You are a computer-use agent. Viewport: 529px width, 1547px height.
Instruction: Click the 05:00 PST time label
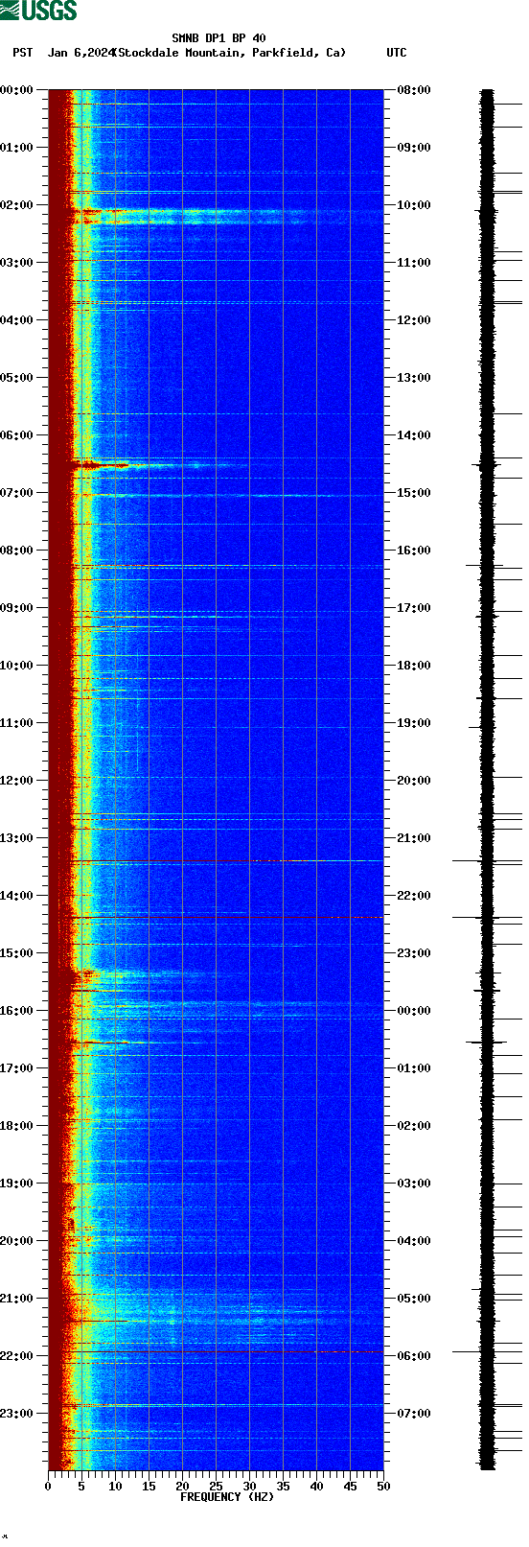click(x=17, y=378)
